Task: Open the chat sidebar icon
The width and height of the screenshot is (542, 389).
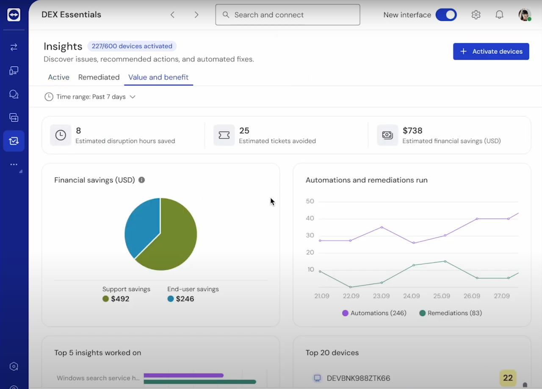Action: pos(14,94)
